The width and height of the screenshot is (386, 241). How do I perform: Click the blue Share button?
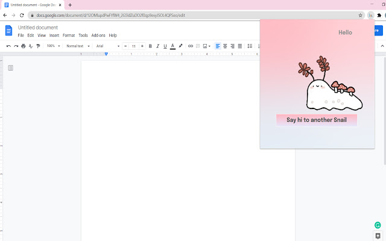coord(379,31)
